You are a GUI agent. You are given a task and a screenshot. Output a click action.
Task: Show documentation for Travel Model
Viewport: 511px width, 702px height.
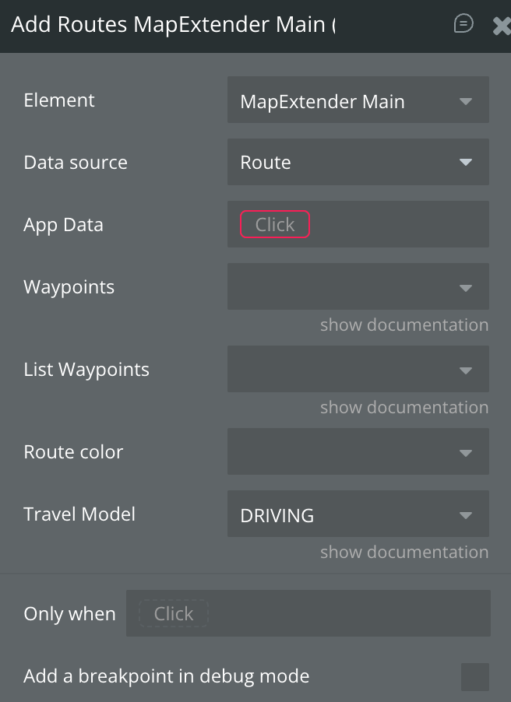[404, 552]
